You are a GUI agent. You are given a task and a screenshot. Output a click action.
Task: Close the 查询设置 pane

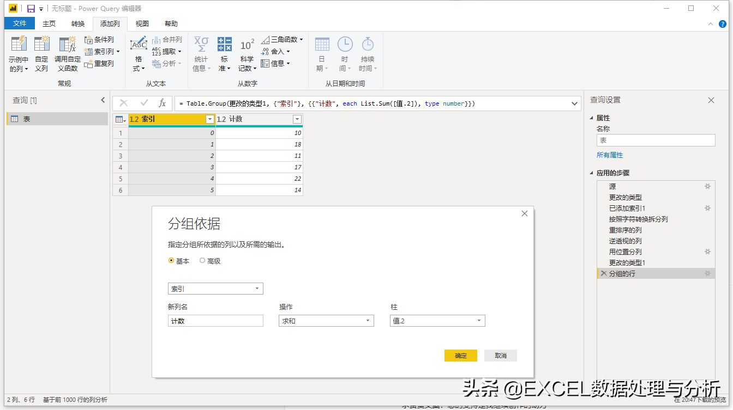[711, 100]
